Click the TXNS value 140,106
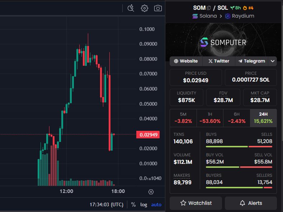 [183, 141]
